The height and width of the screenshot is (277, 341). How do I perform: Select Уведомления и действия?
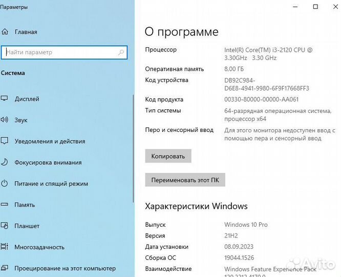[x=50, y=141]
